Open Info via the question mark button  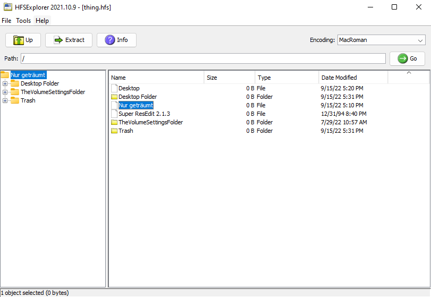click(x=116, y=40)
